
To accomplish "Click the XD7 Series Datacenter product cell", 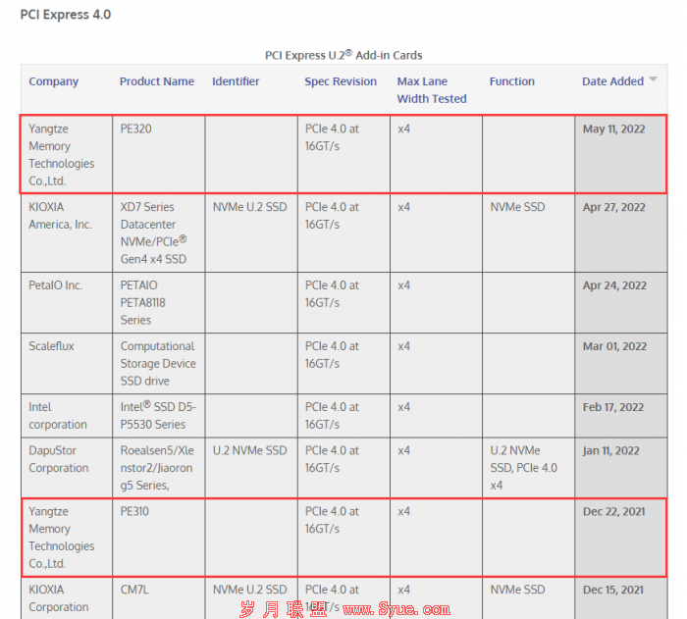I will click(x=159, y=232).
